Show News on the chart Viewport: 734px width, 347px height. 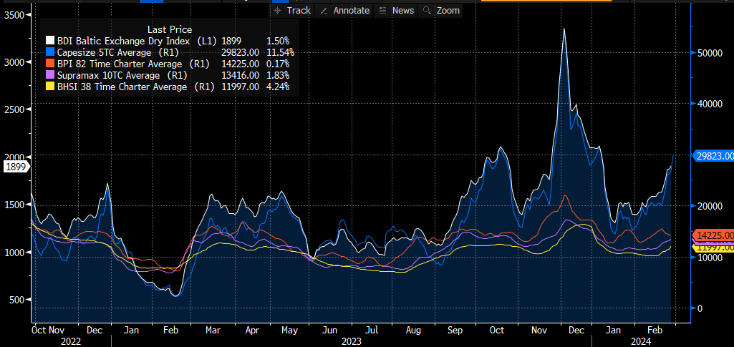(x=396, y=10)
